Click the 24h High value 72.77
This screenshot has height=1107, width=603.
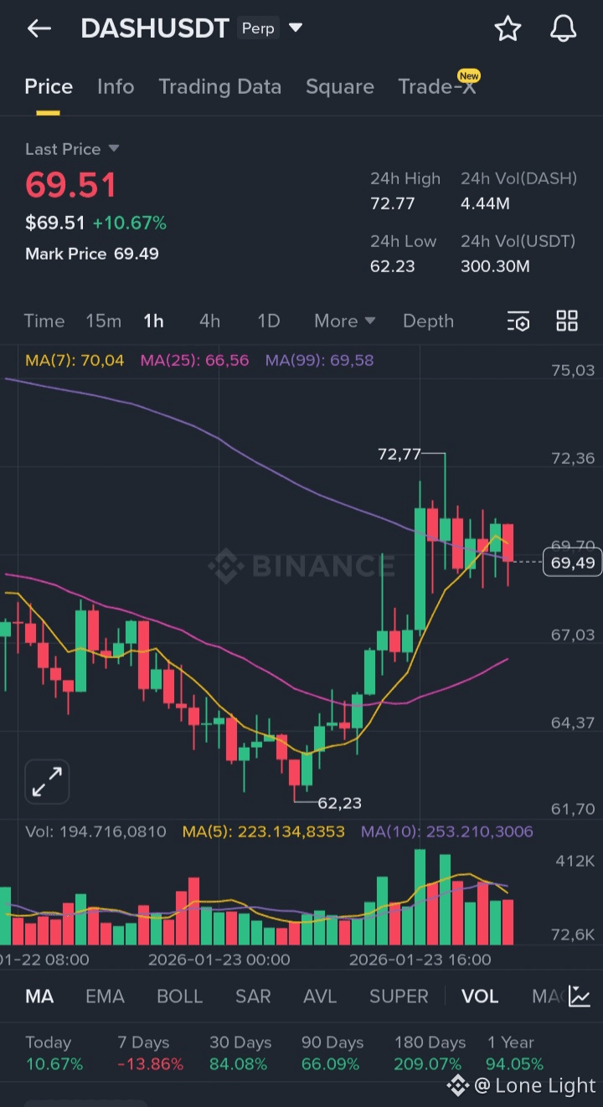coord(393,203)
